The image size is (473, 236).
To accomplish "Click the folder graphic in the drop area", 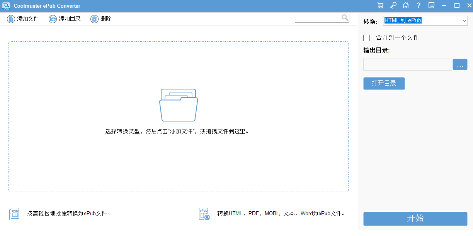I will click(179, 104).
